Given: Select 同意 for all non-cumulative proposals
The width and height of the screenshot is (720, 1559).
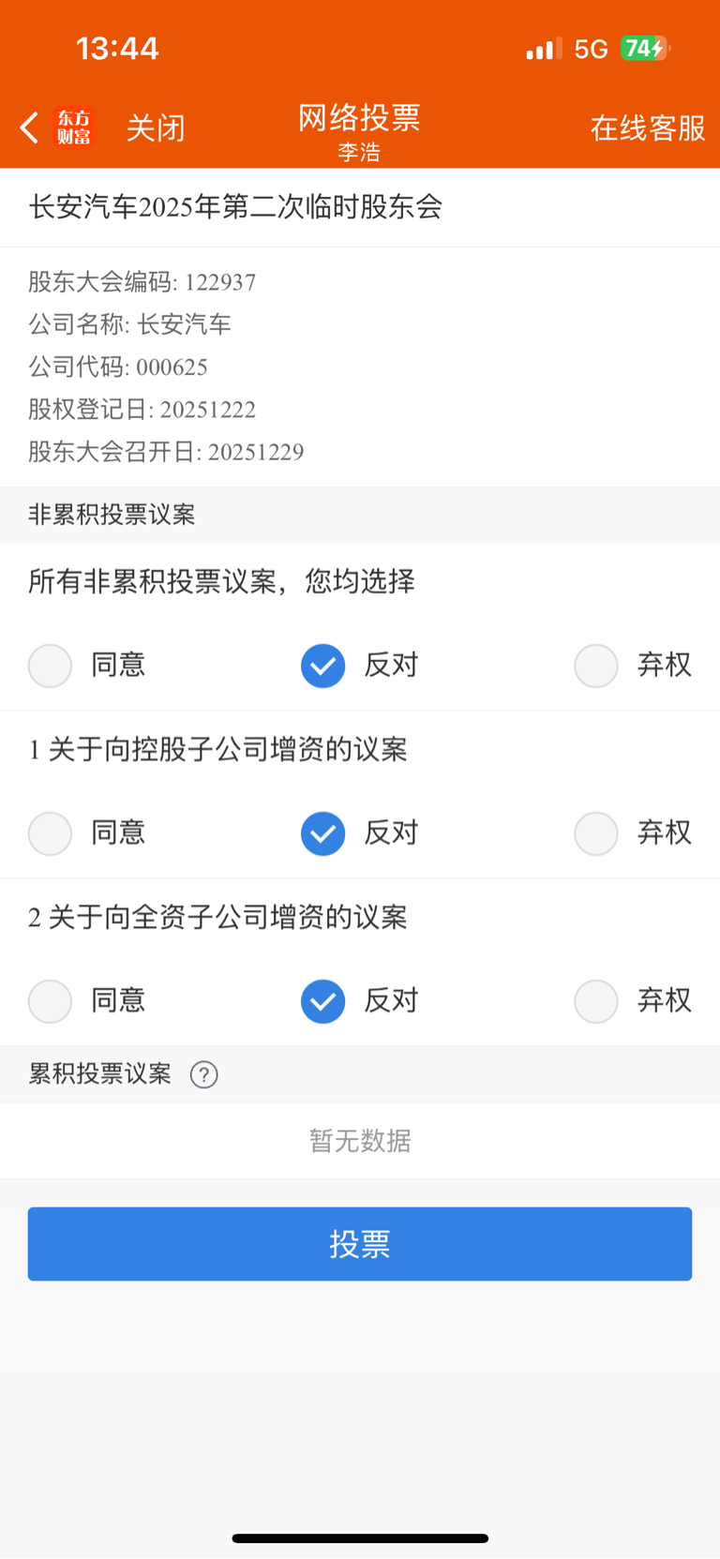Looking at the screenshot, I should click(51, 666).
